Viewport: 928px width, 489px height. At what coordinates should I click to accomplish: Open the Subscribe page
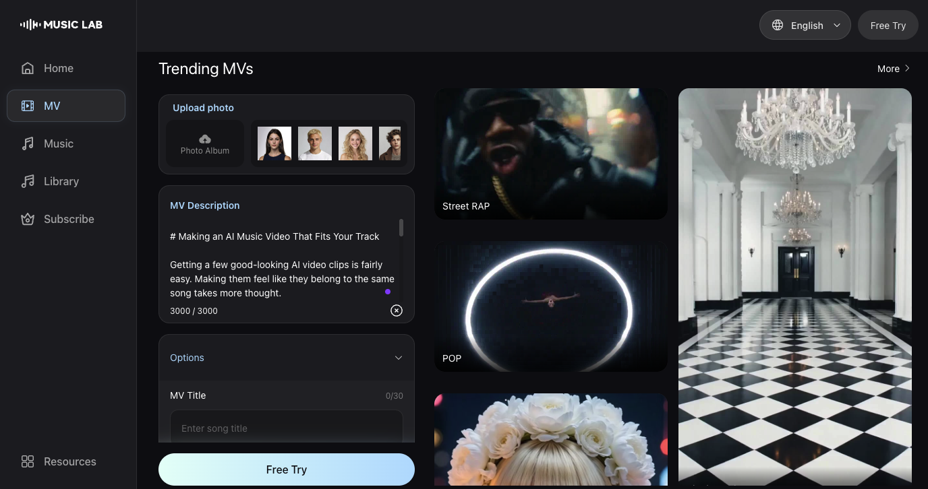point(66,219)
